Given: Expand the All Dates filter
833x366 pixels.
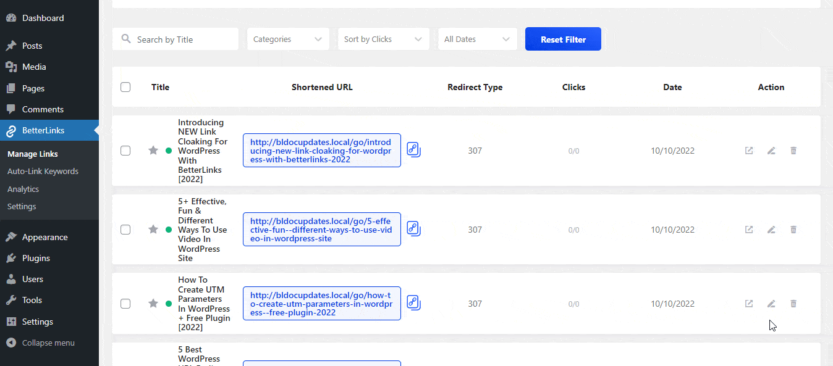Looking at the screenshot, I should coord(477,38).
